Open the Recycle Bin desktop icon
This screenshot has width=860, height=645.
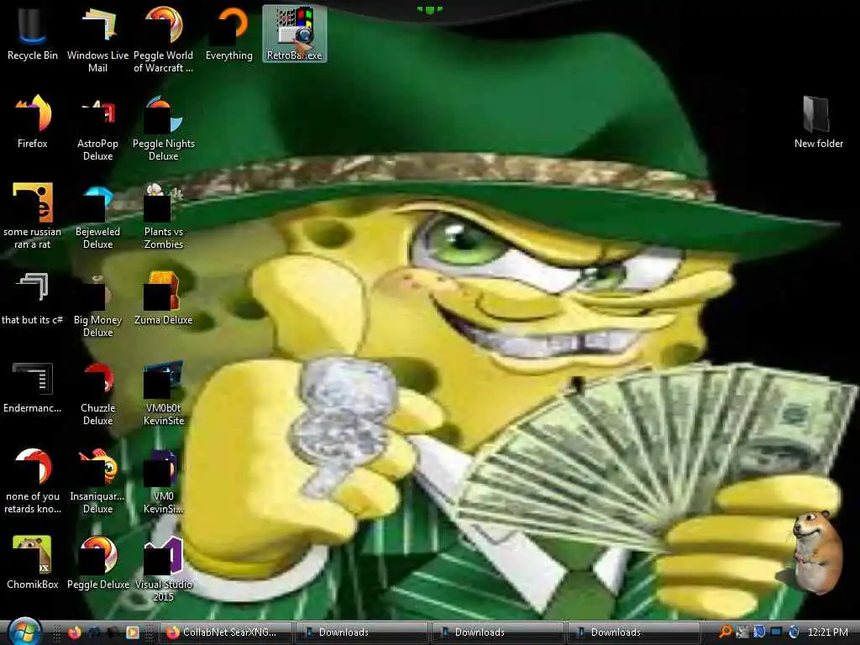click(x=33, y=34)
